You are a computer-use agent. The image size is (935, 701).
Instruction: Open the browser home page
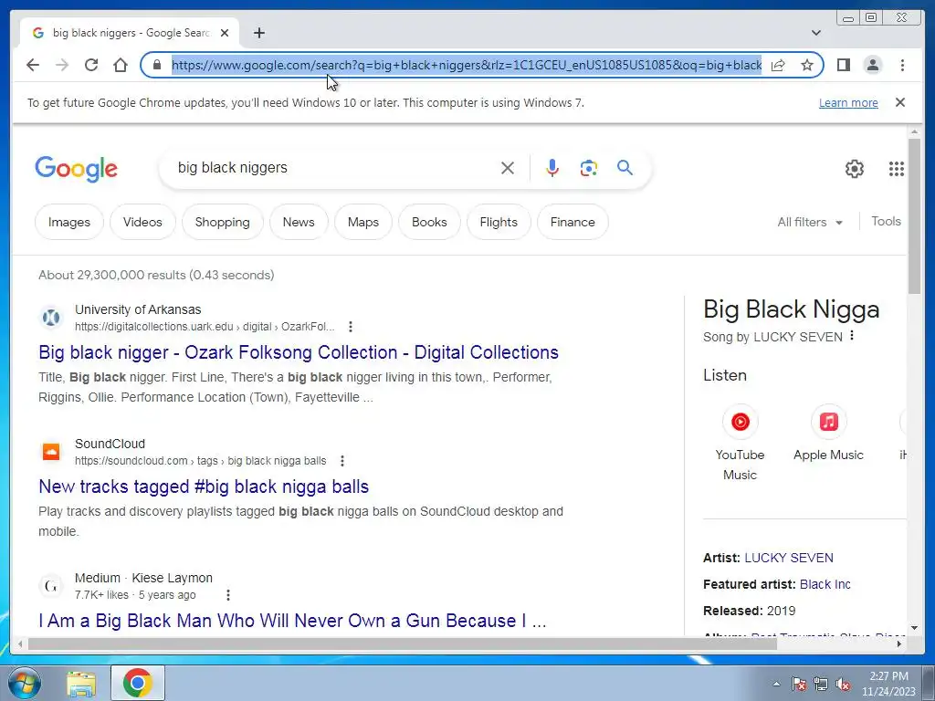click(x=121, y=65)
